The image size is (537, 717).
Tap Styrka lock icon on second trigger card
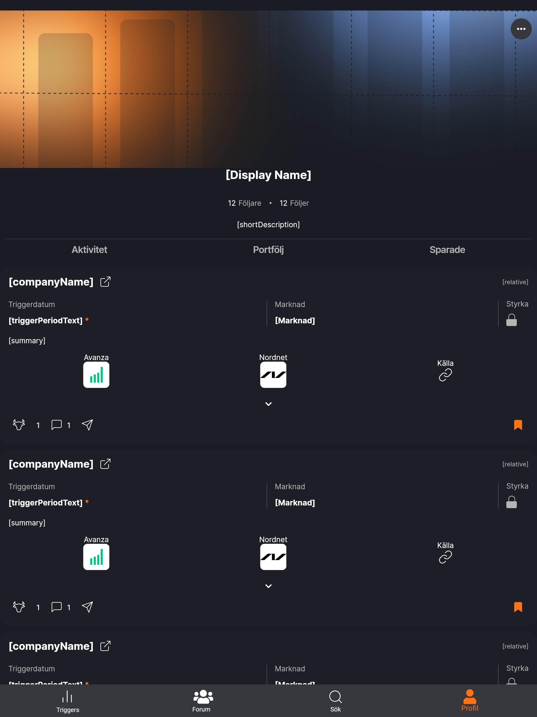pyautogui.click(x=511, y=502)
